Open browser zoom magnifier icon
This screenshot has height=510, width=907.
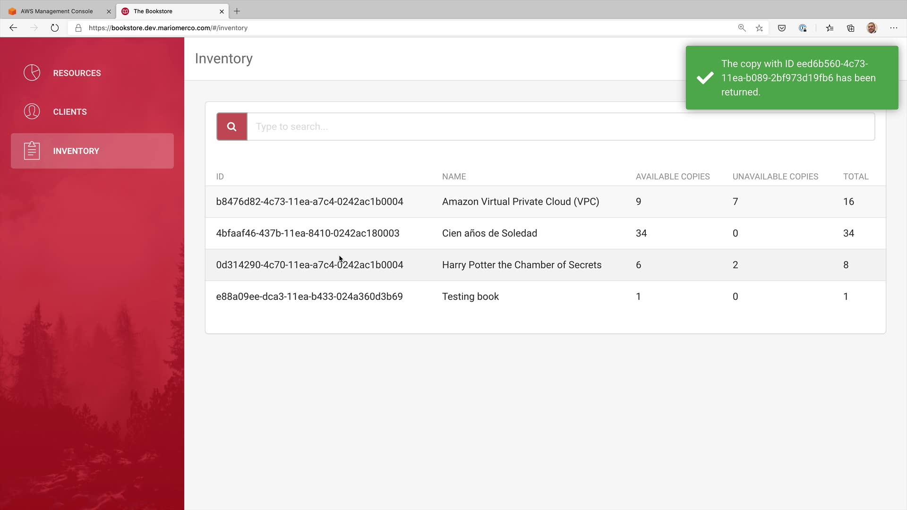point(742,28)
